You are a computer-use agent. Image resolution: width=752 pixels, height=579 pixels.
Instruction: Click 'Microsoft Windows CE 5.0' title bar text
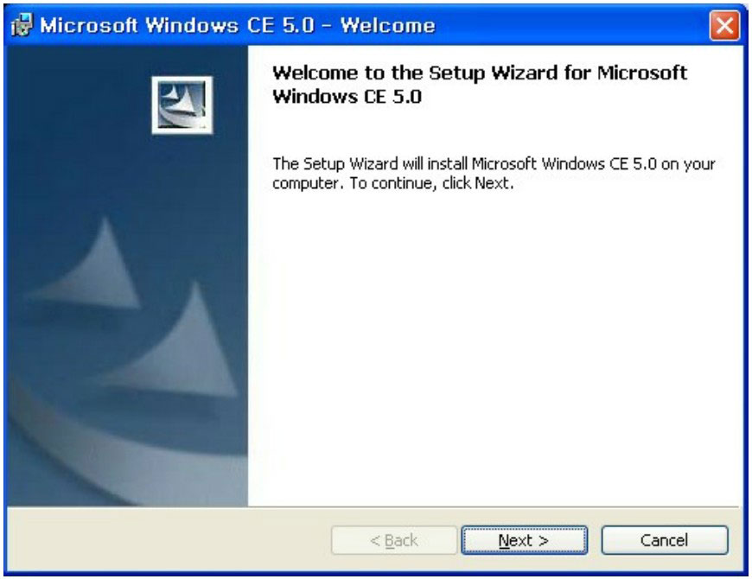tap(177, 25)
